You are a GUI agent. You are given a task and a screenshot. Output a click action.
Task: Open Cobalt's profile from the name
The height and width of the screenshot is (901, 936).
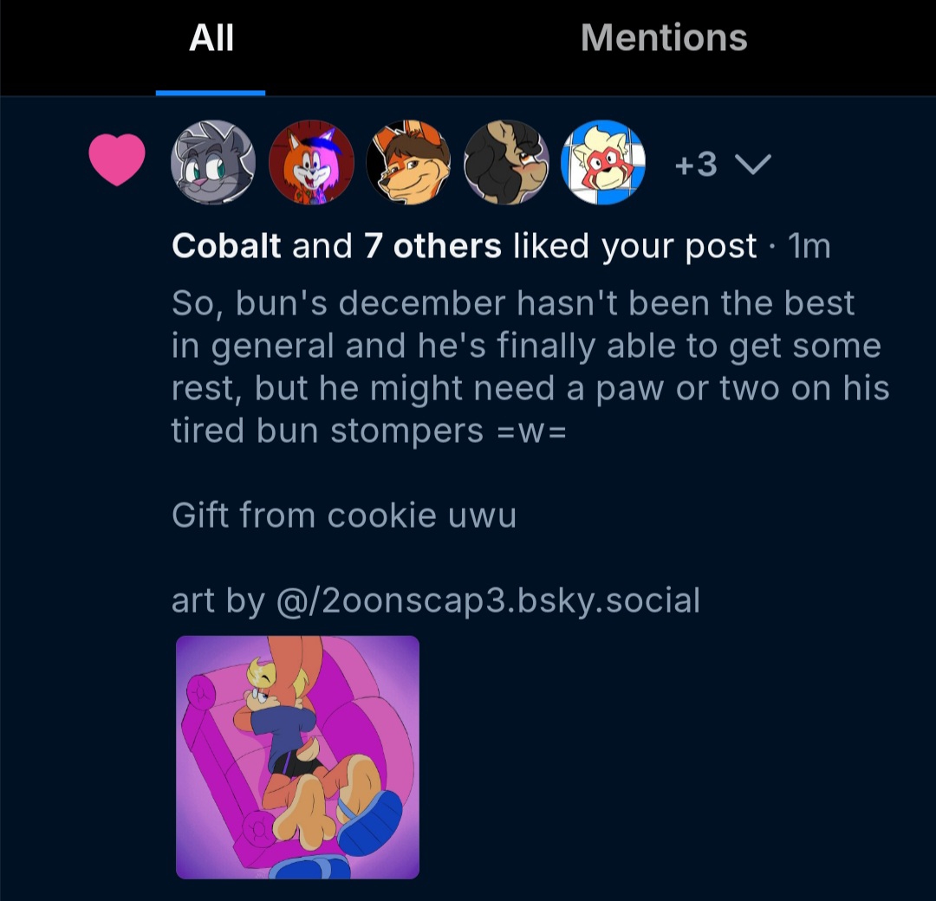coord(226,247)
